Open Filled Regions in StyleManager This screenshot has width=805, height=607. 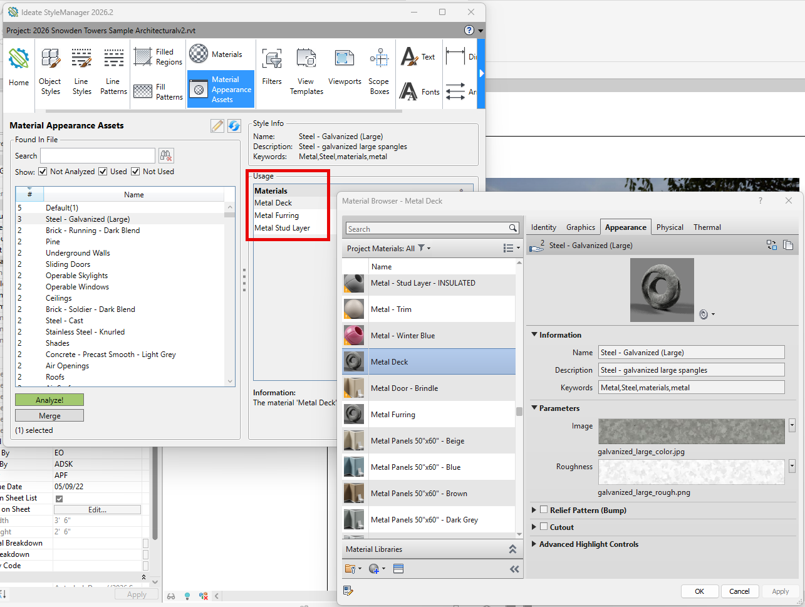(158, 57)
